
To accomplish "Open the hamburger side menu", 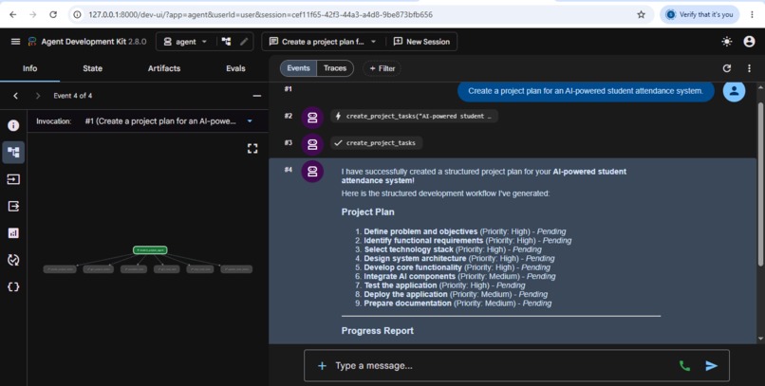I will pos(15,42).
